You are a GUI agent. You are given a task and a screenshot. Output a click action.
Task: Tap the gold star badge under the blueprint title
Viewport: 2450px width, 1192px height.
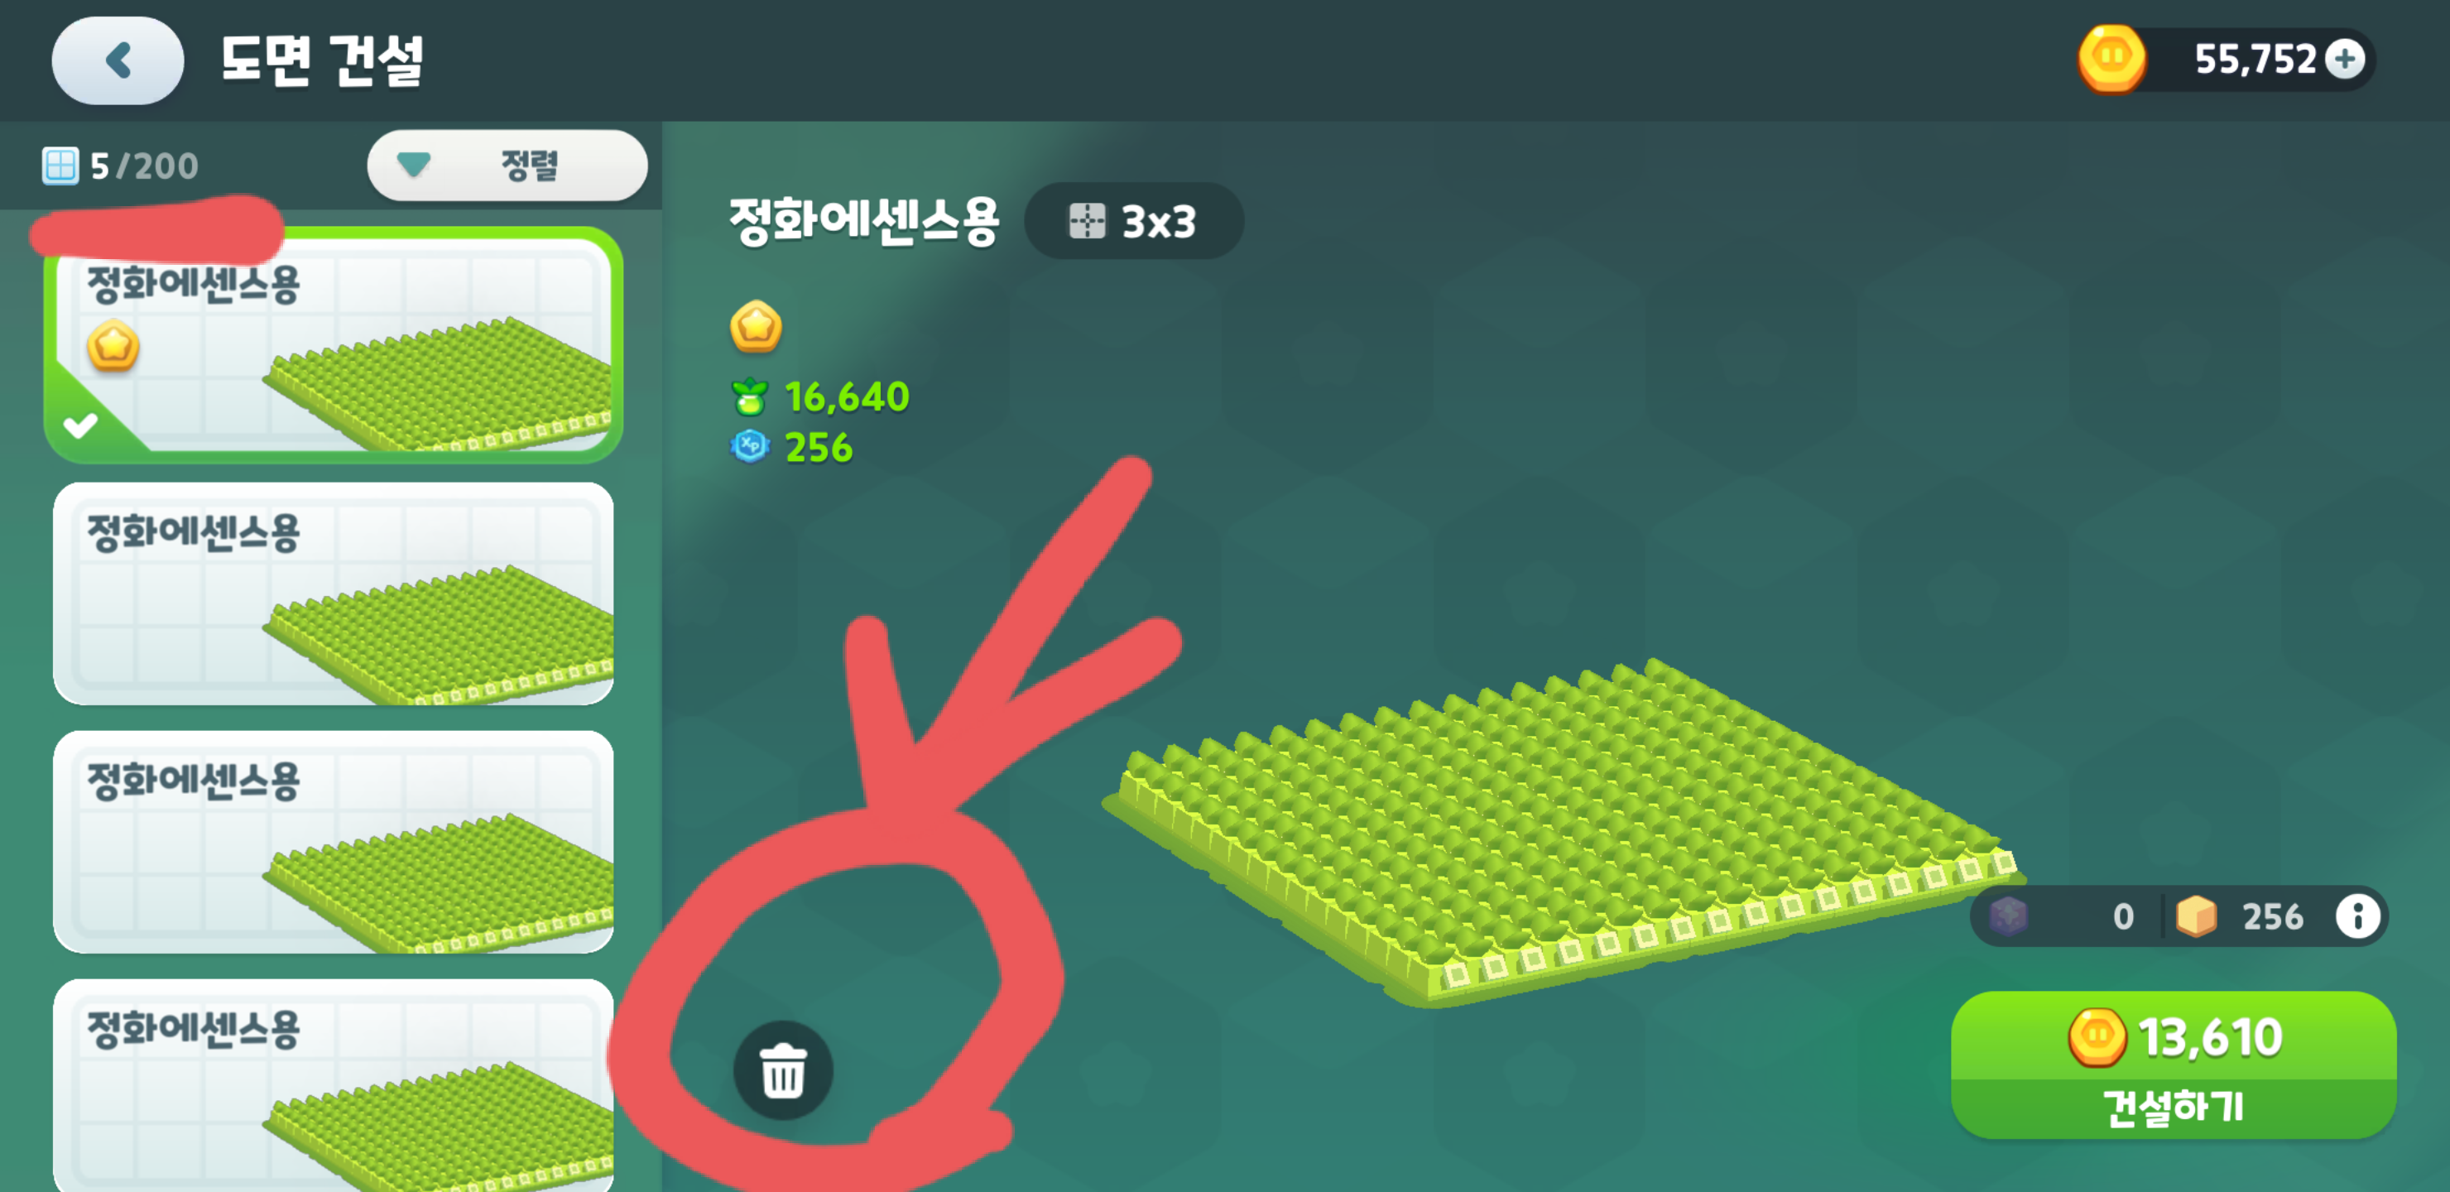point(755,326)
